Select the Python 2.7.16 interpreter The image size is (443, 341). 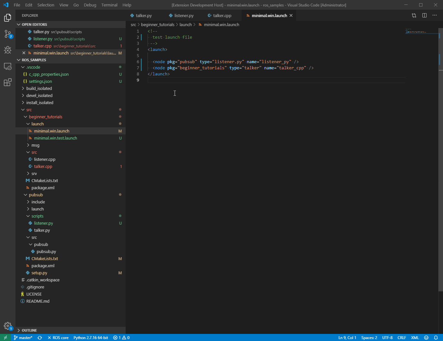(91, 337)
